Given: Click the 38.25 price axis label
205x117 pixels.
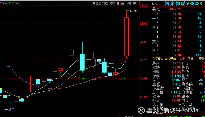Looking at the screenshot, I should tap(144, 5).
